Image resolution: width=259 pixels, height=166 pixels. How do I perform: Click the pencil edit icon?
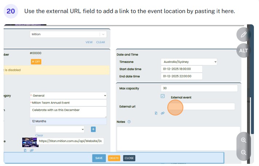coord(243,35)
